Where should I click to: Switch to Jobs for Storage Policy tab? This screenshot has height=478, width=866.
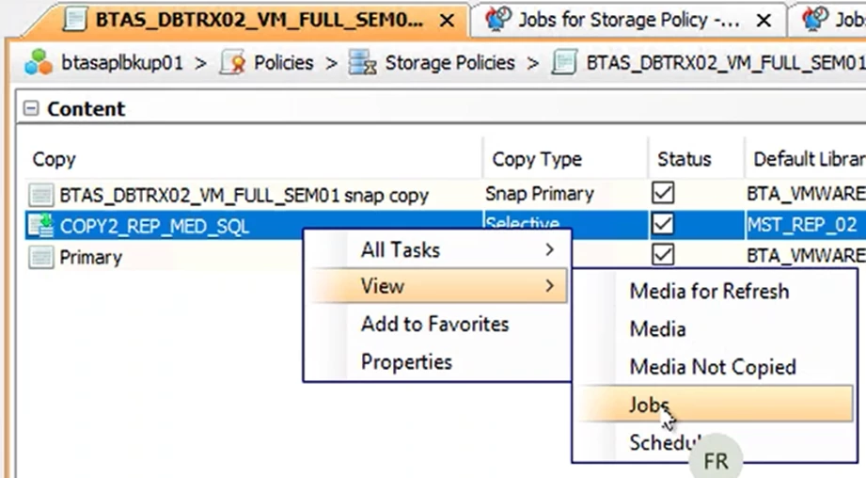pyautogui.click(x=628, y=20)
